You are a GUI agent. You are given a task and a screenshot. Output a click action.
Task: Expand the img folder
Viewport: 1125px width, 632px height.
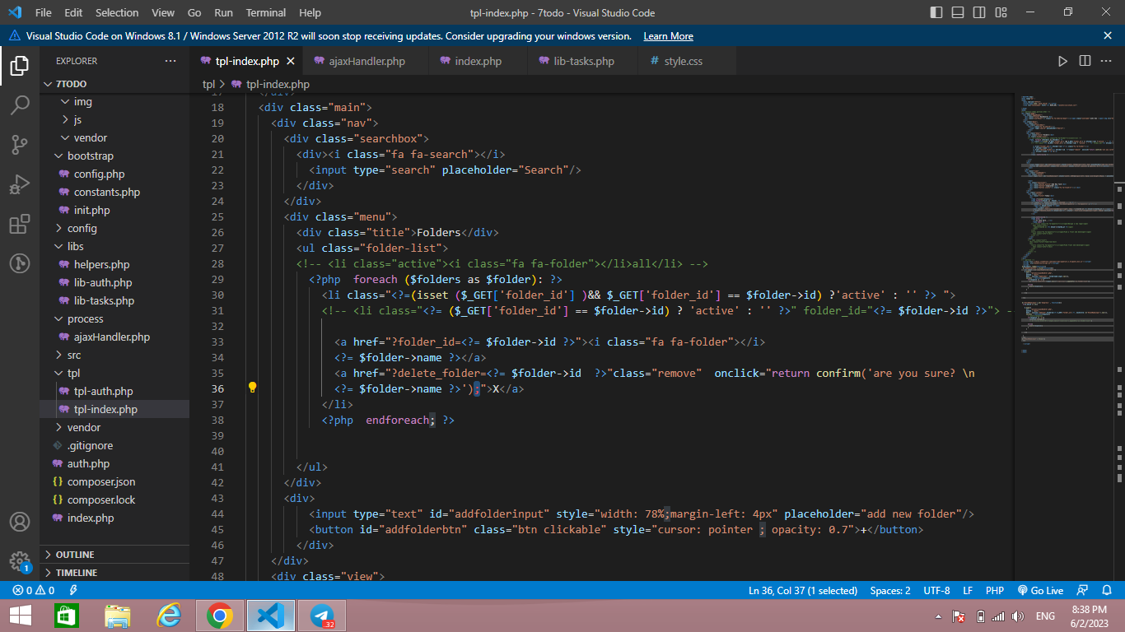(116, 101)
